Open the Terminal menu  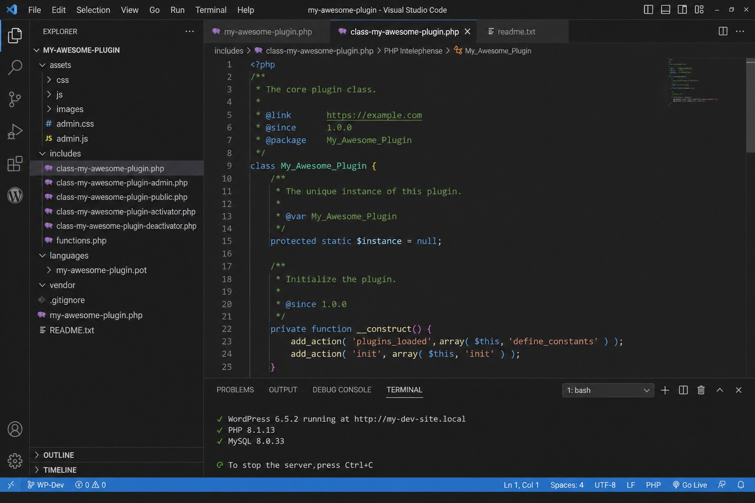(211, 10)
